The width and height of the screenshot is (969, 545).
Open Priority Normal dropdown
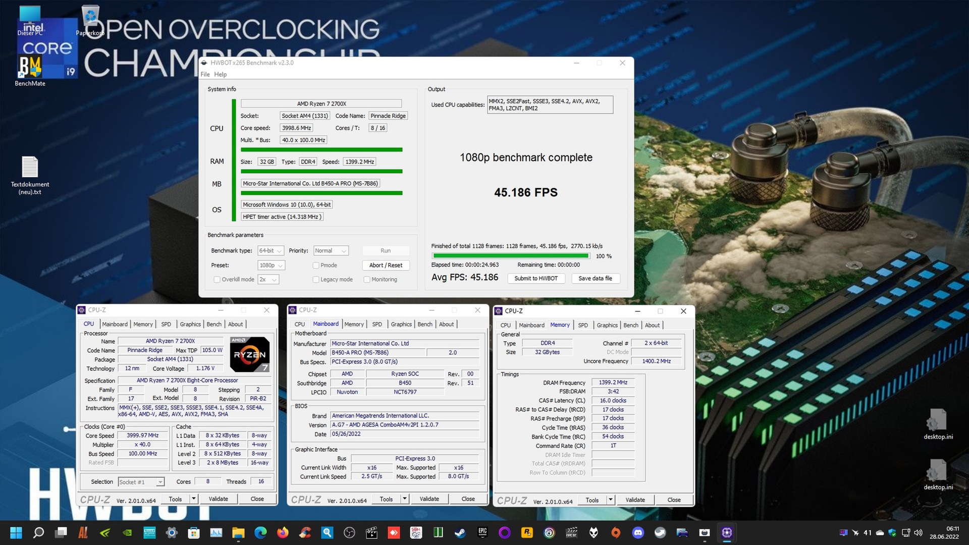tap(331, 251)
